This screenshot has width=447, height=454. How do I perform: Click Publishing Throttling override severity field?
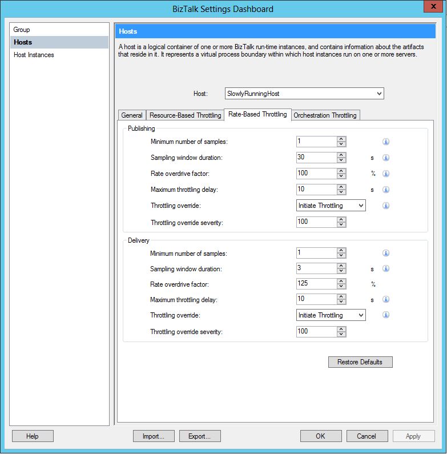(317, 222)
